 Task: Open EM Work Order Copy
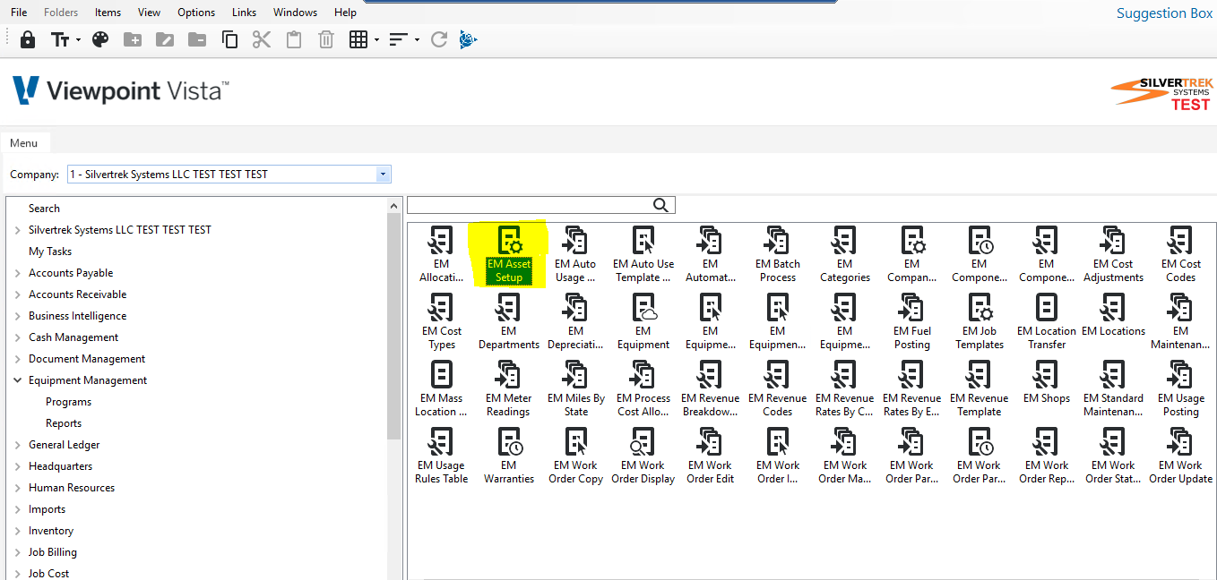[576, 456]
